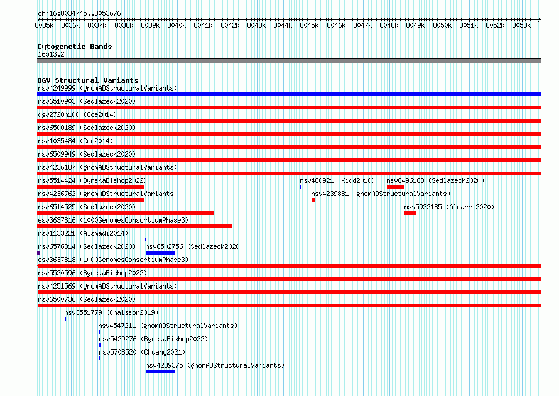
Task: Select the thin blue nsv1133221 line
Action: [92, 239]
